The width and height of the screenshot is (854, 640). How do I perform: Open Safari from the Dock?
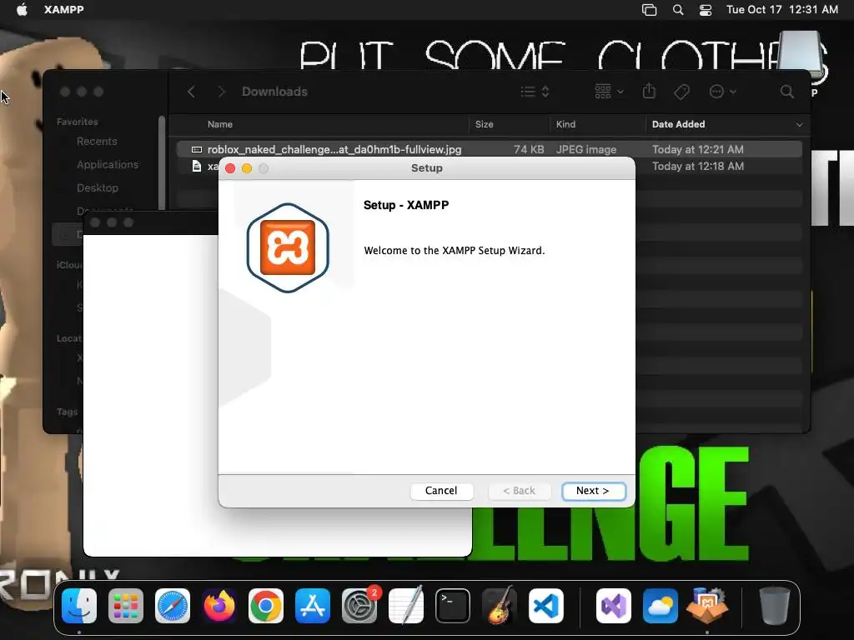pos(173,606)
